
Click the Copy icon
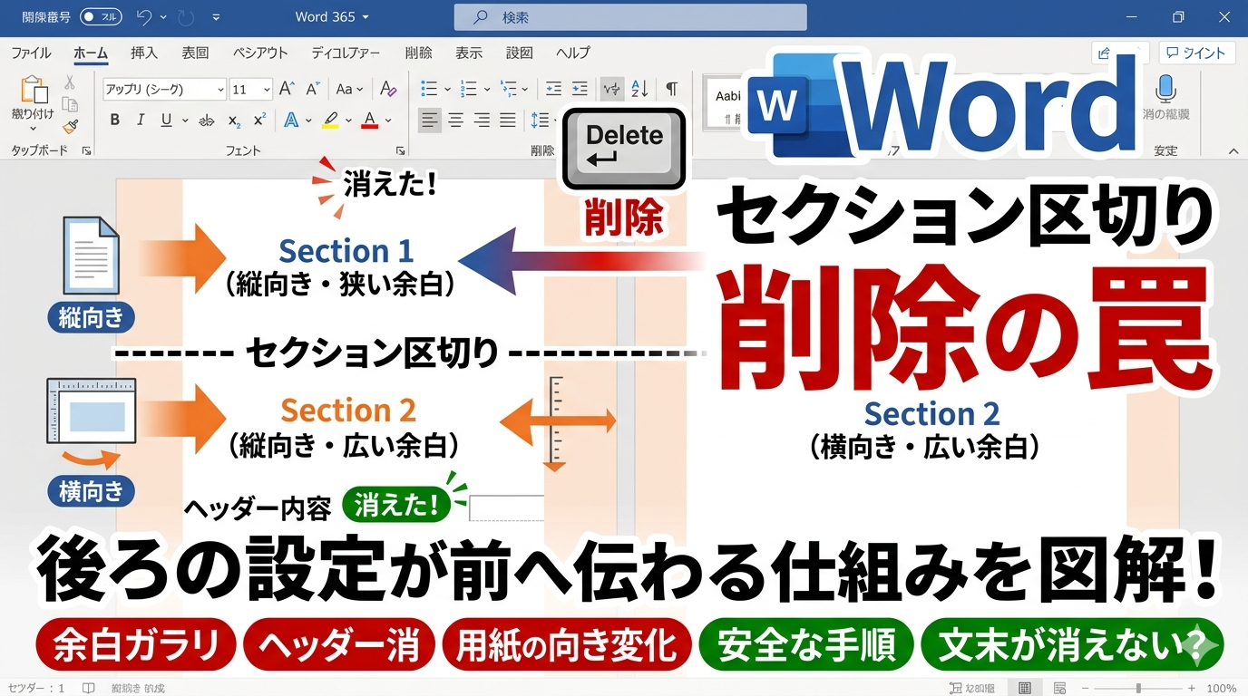pyautogui.click(x=70, y=104)
